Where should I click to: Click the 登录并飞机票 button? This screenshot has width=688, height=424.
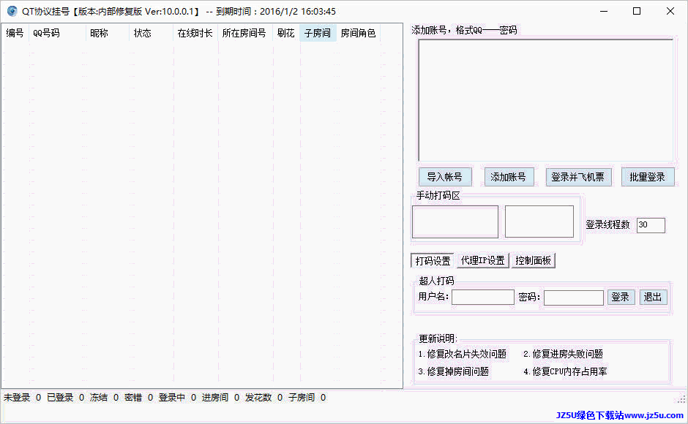[578, 177]
